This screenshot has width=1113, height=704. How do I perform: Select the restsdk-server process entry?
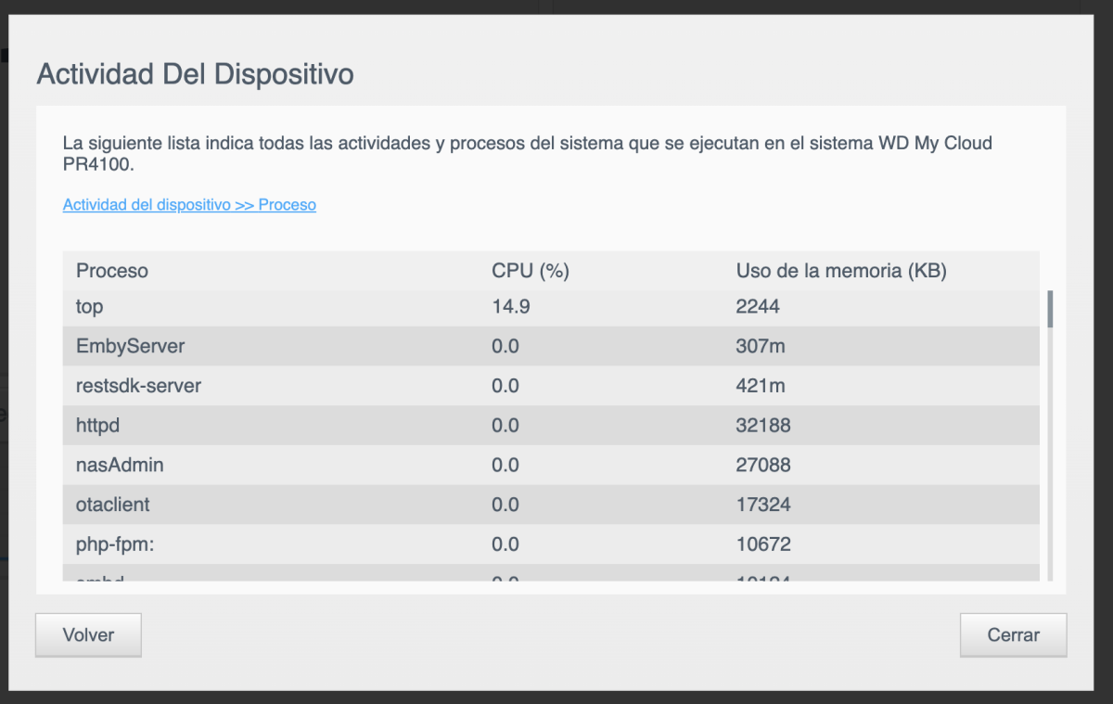pos(138,386)
